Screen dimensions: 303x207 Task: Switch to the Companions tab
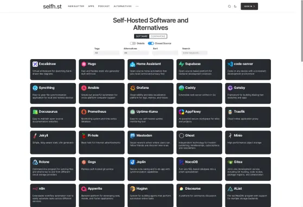[x=158, y=36]
